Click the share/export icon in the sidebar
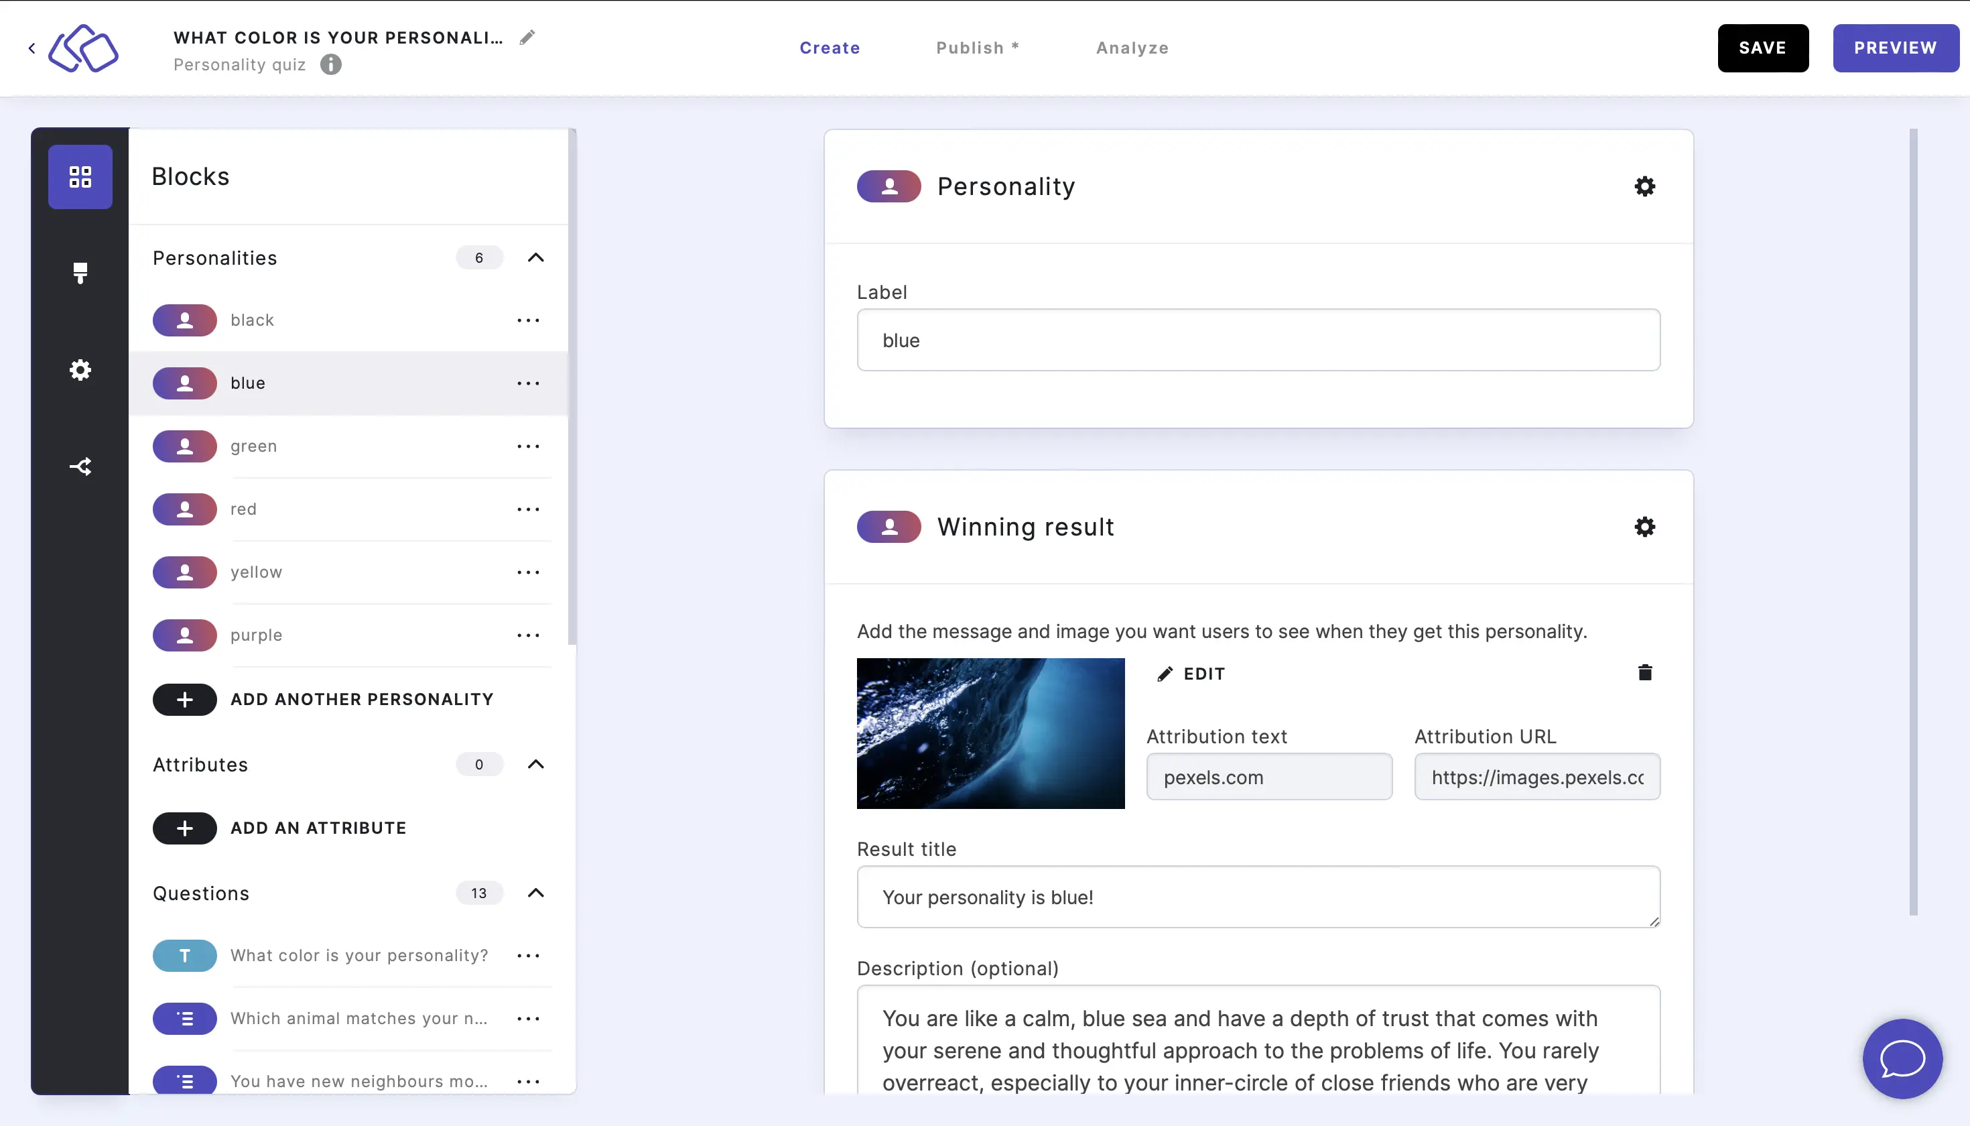 [80, 466]
